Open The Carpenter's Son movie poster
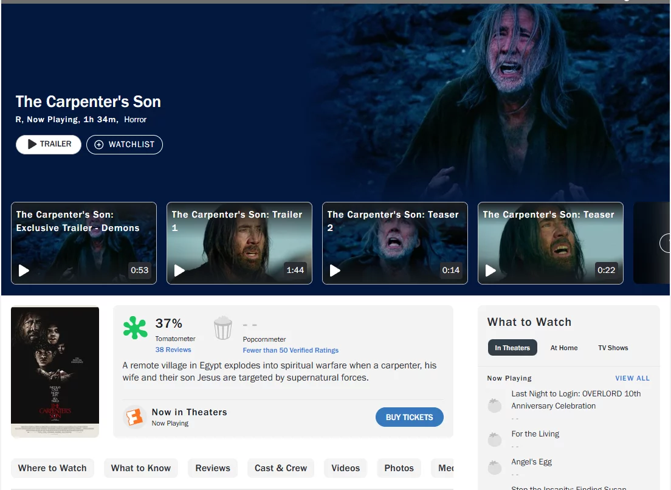The image size is (671, 490). point(55,372)
